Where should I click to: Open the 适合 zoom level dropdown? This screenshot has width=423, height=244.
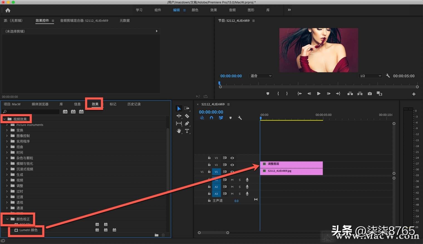pyautogui.click(x=260, y=76)
